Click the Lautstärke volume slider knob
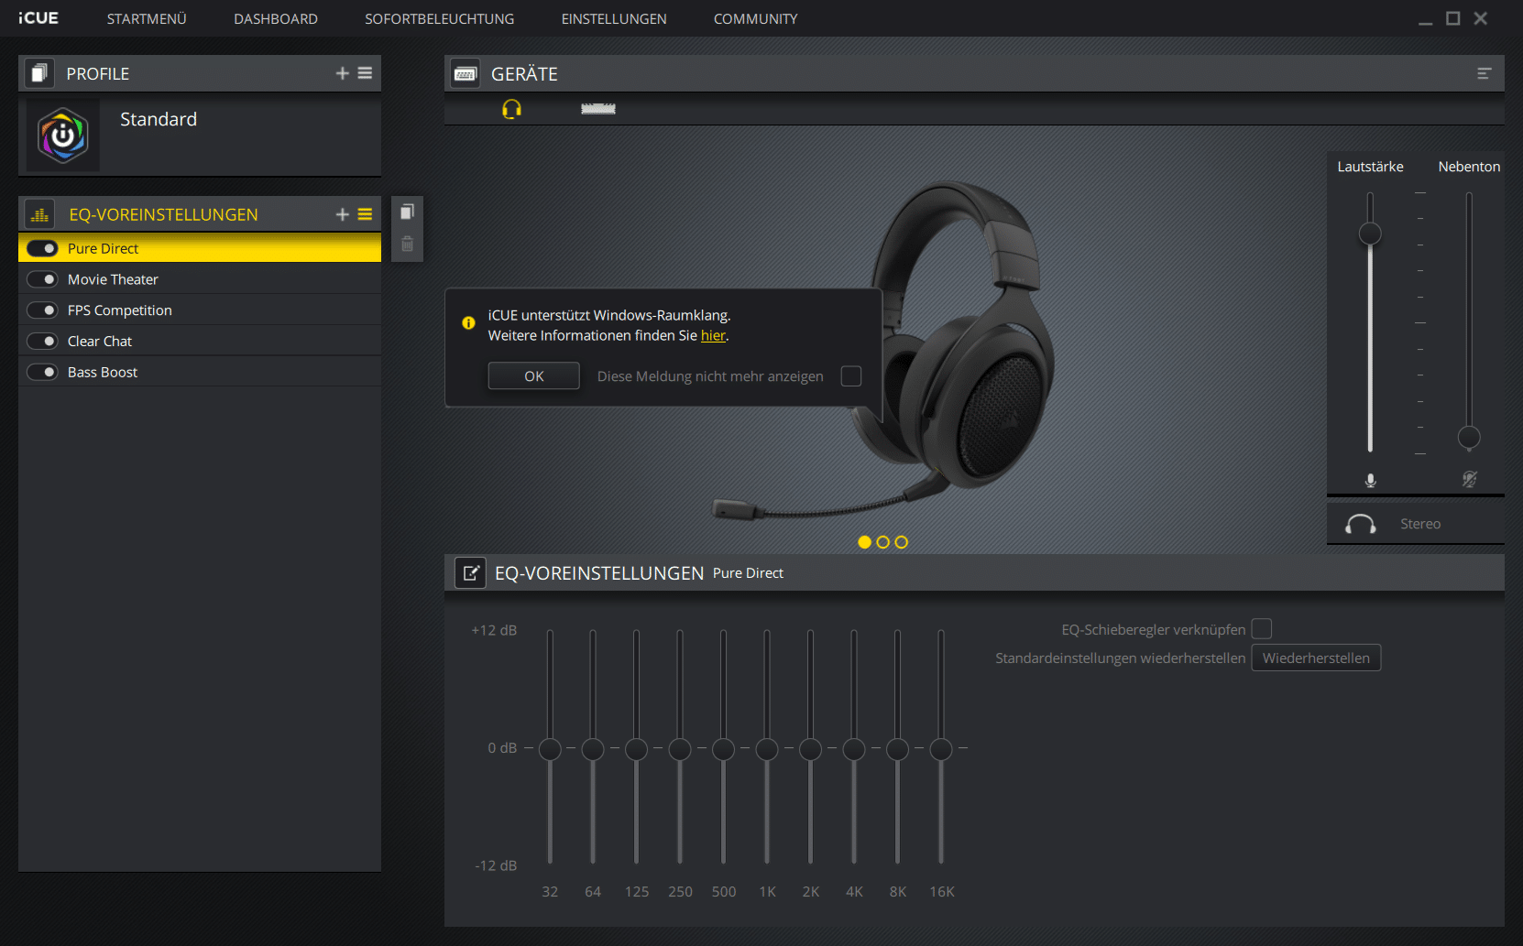This screenshot has height=946, width=1523. (x=1369, y=234)
